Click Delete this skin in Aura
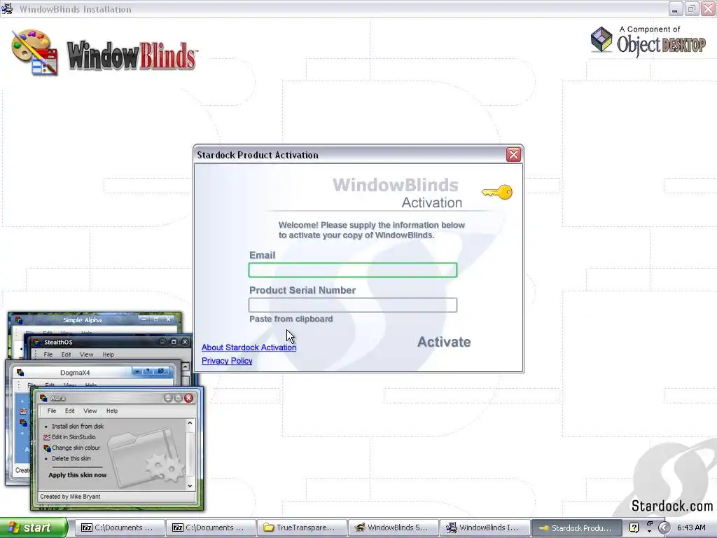Viewport: 717px width, 538px height. point(71,458)
